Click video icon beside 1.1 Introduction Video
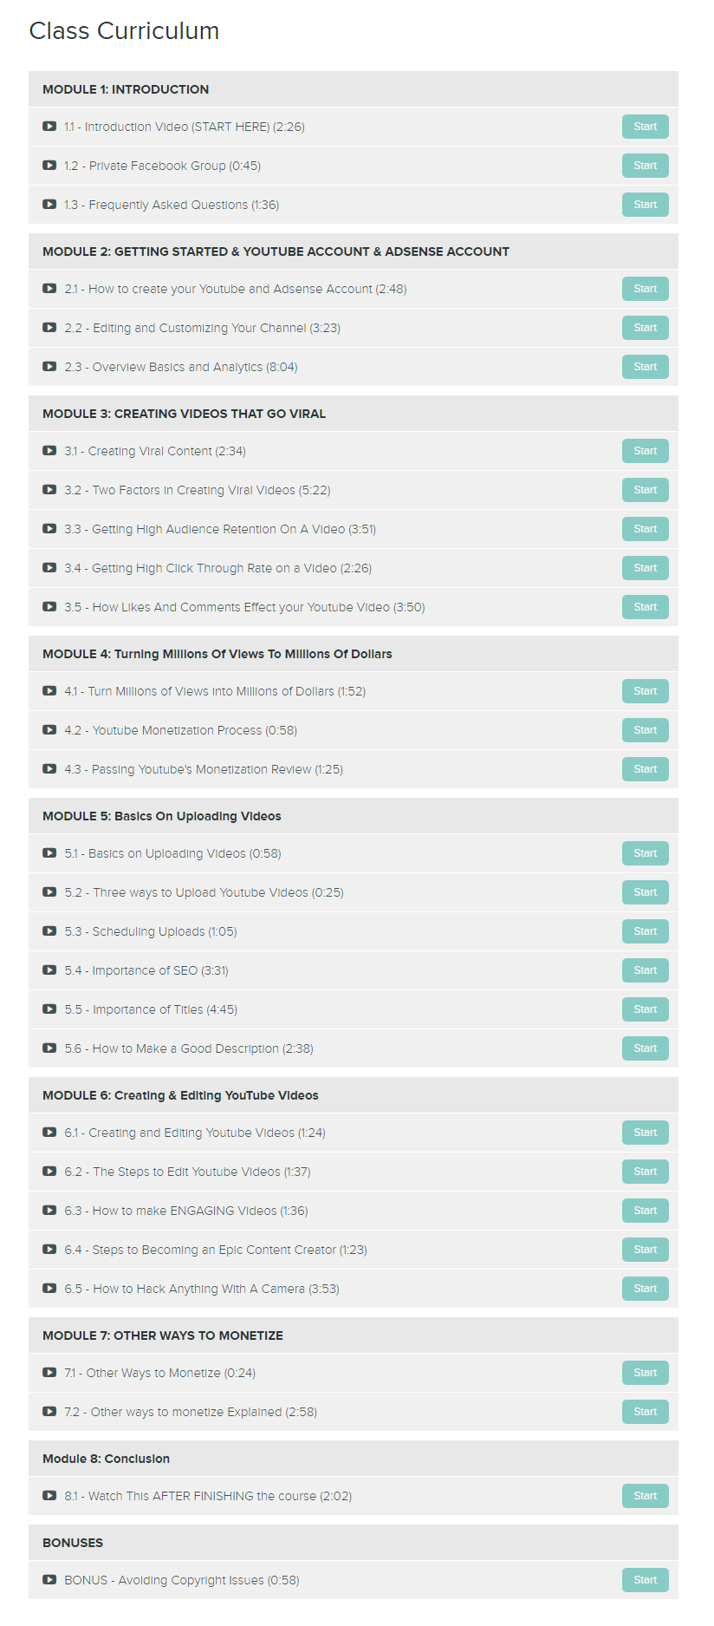Image resolution: width=714 pixels, height=1626 pixels. click(x=49, y=127)
